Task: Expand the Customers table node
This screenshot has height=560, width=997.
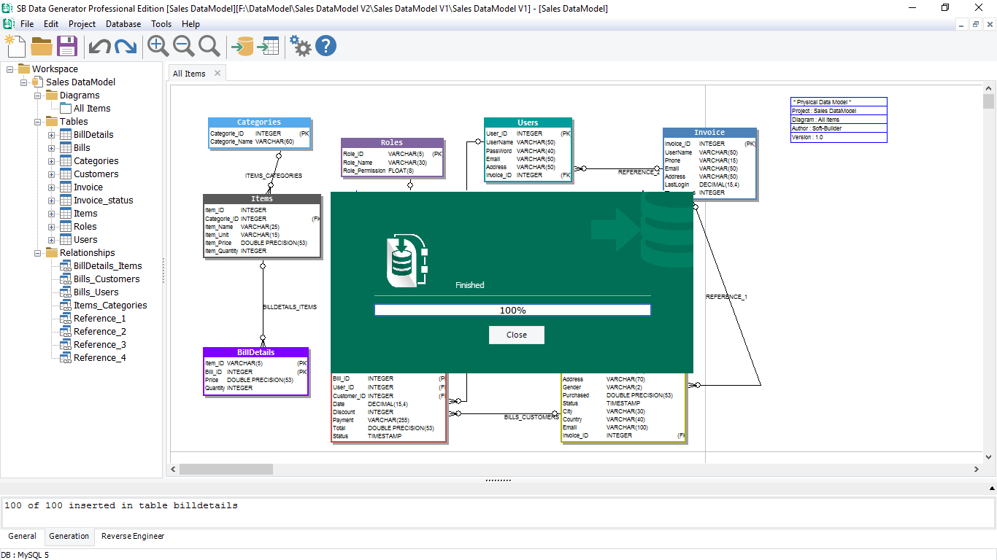Action: [51, 174]
